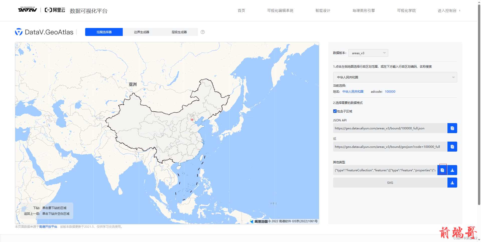Copy the geojson?code=100000_full API URL
Viewport: 481px width, 242px height.
(452, 147)
